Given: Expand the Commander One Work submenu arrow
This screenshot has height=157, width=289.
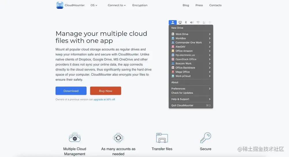Looking at the screenshot, I should pos(210,43).
